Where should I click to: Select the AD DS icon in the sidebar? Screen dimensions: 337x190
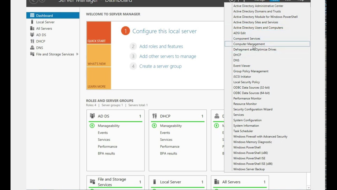[x=32, y=35]
